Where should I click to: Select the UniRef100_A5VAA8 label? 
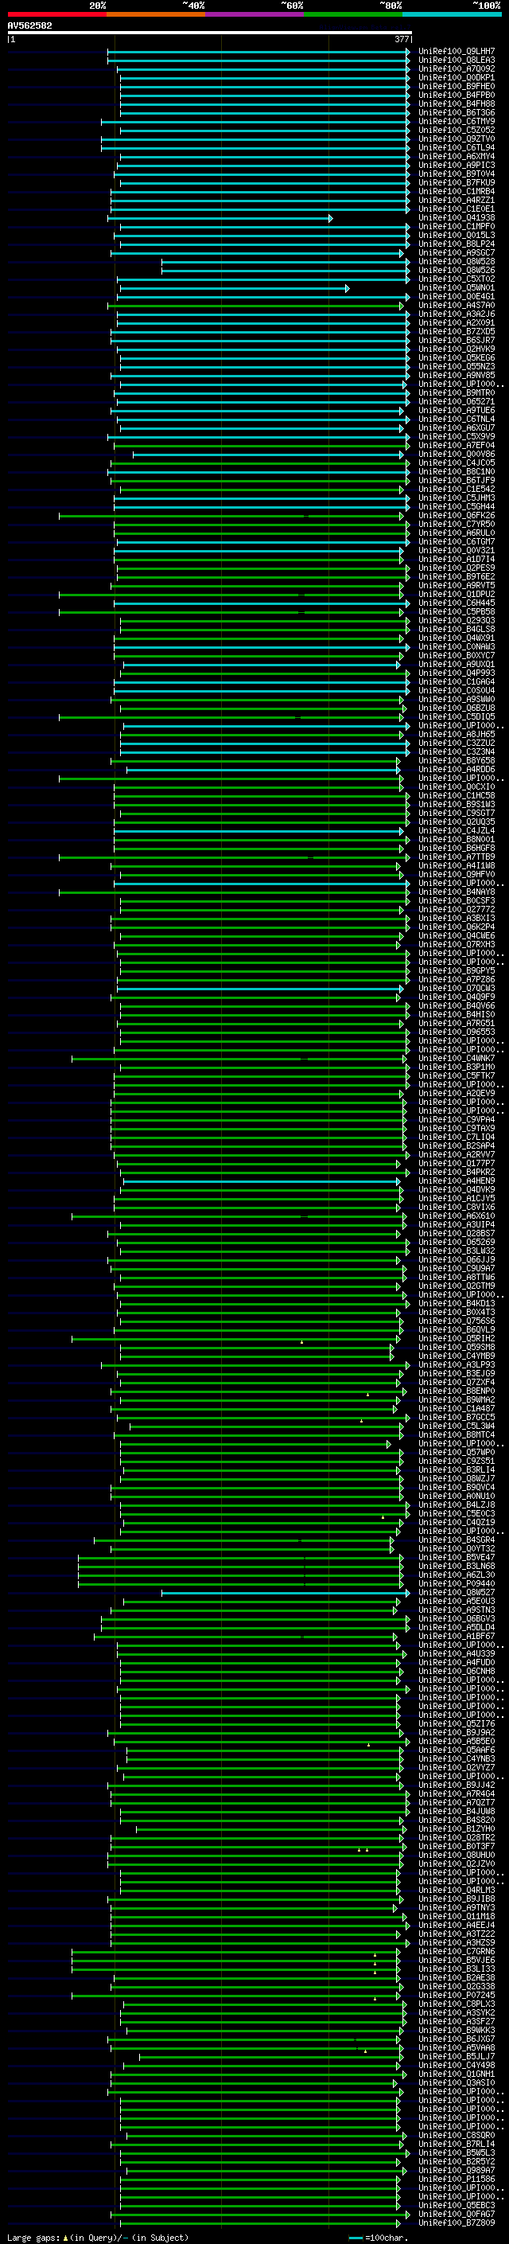[457, 2047]
